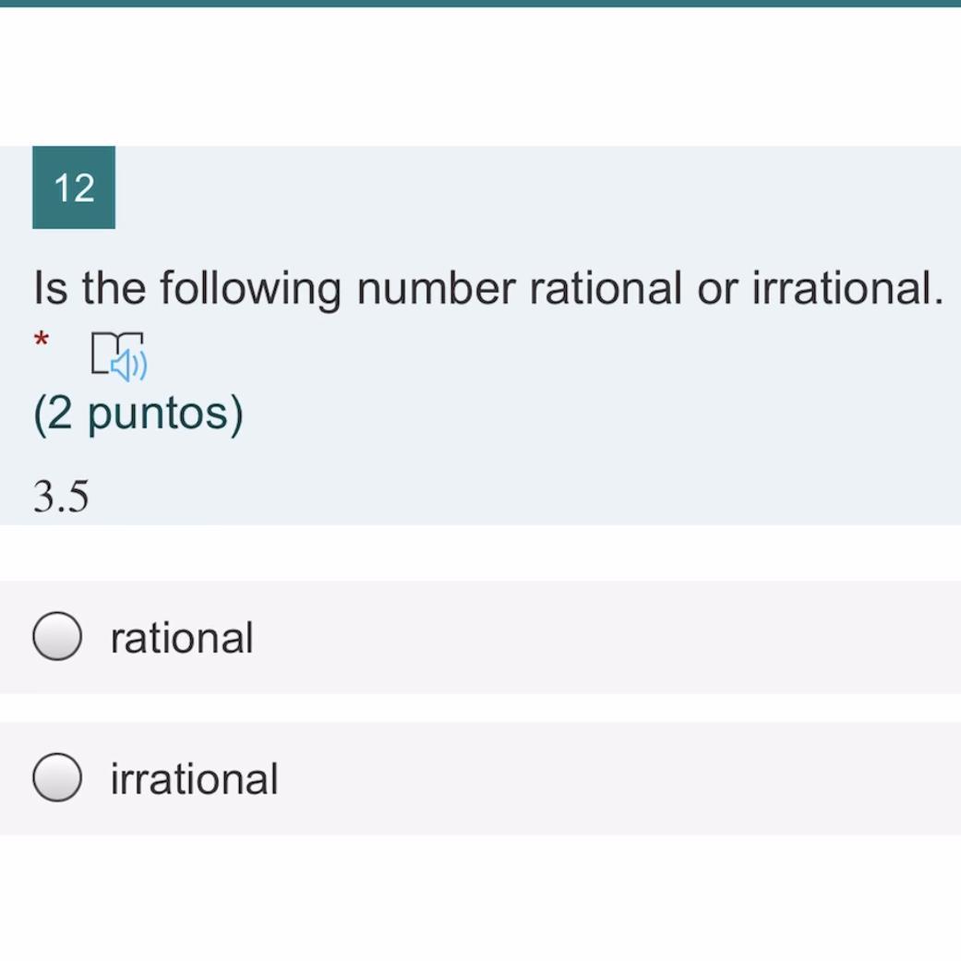Click empty space in the rational option row

600,637
